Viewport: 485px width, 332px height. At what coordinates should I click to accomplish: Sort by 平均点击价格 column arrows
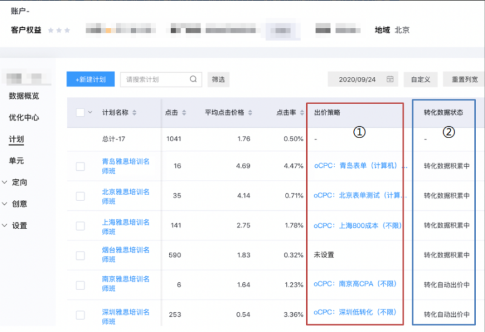pos(250,113)
